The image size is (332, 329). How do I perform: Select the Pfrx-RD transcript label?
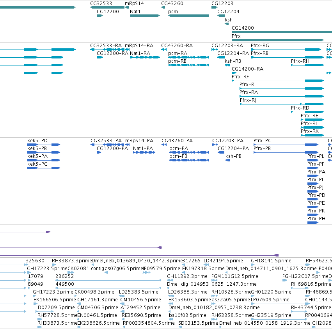click(x=300, y=108)
